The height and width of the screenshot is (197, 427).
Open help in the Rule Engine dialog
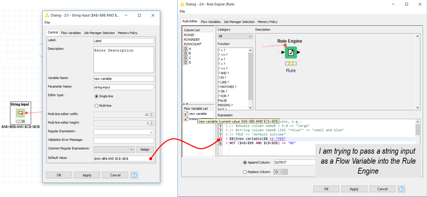click(401, 189)
